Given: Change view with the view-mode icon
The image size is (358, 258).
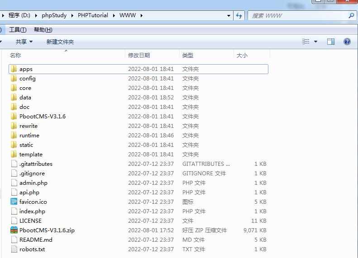Looking at the screenshot, I should pyautogui.click(x=305, y=42).
